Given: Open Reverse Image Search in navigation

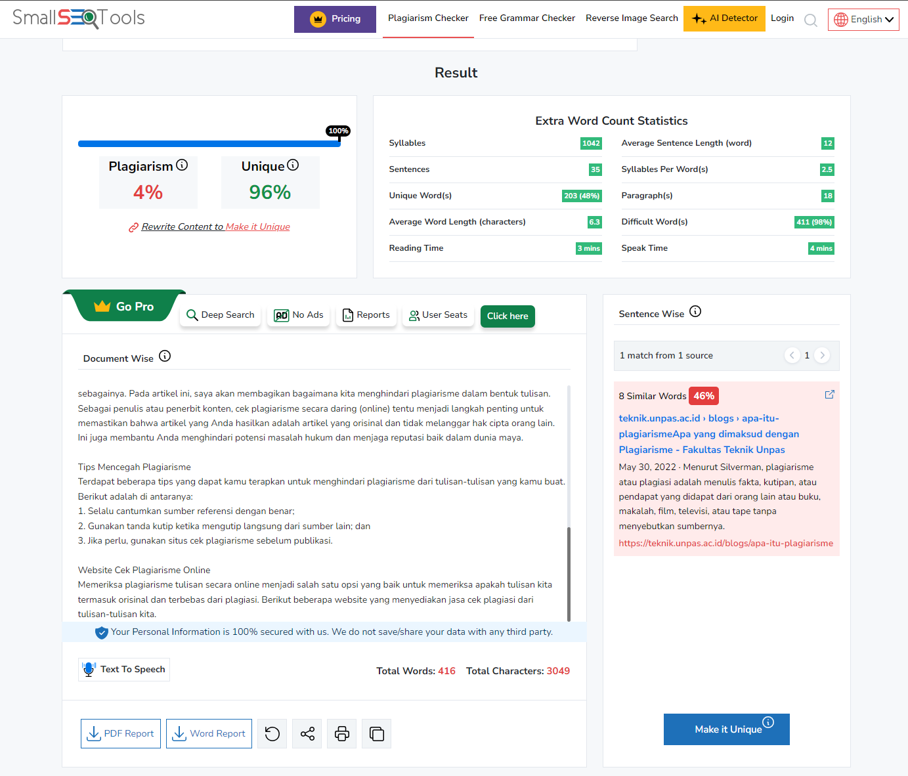Looking at the screenshot, I should tap(632, 18).
